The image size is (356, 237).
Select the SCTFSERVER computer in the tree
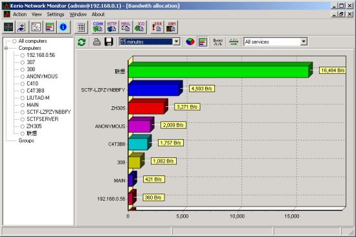[39, 119]
